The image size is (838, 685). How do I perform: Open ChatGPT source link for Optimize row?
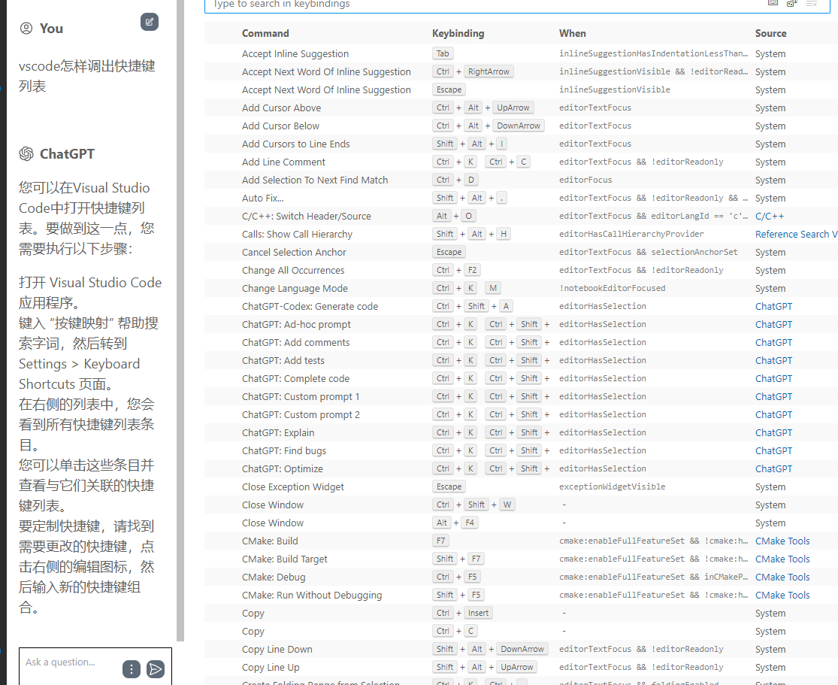773,468
